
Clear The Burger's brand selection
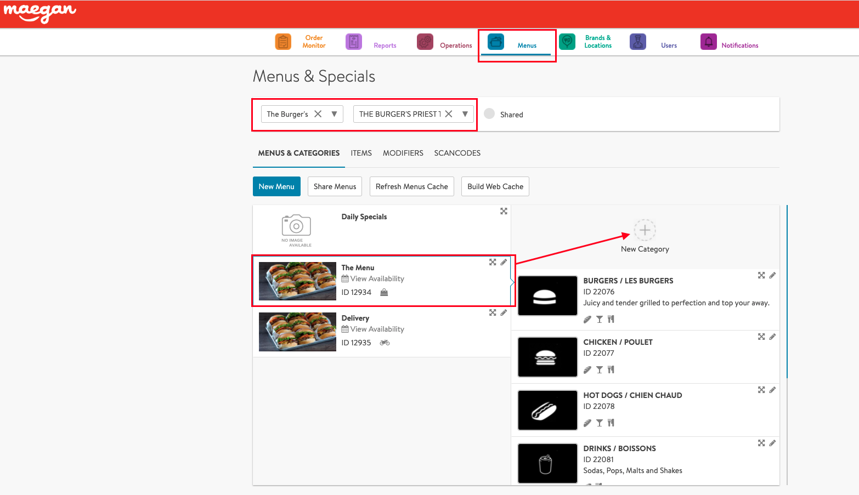318,114
